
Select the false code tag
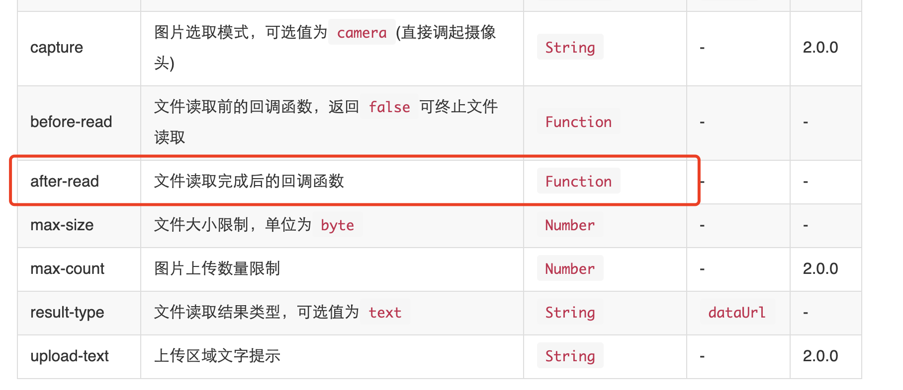[389, 107]
